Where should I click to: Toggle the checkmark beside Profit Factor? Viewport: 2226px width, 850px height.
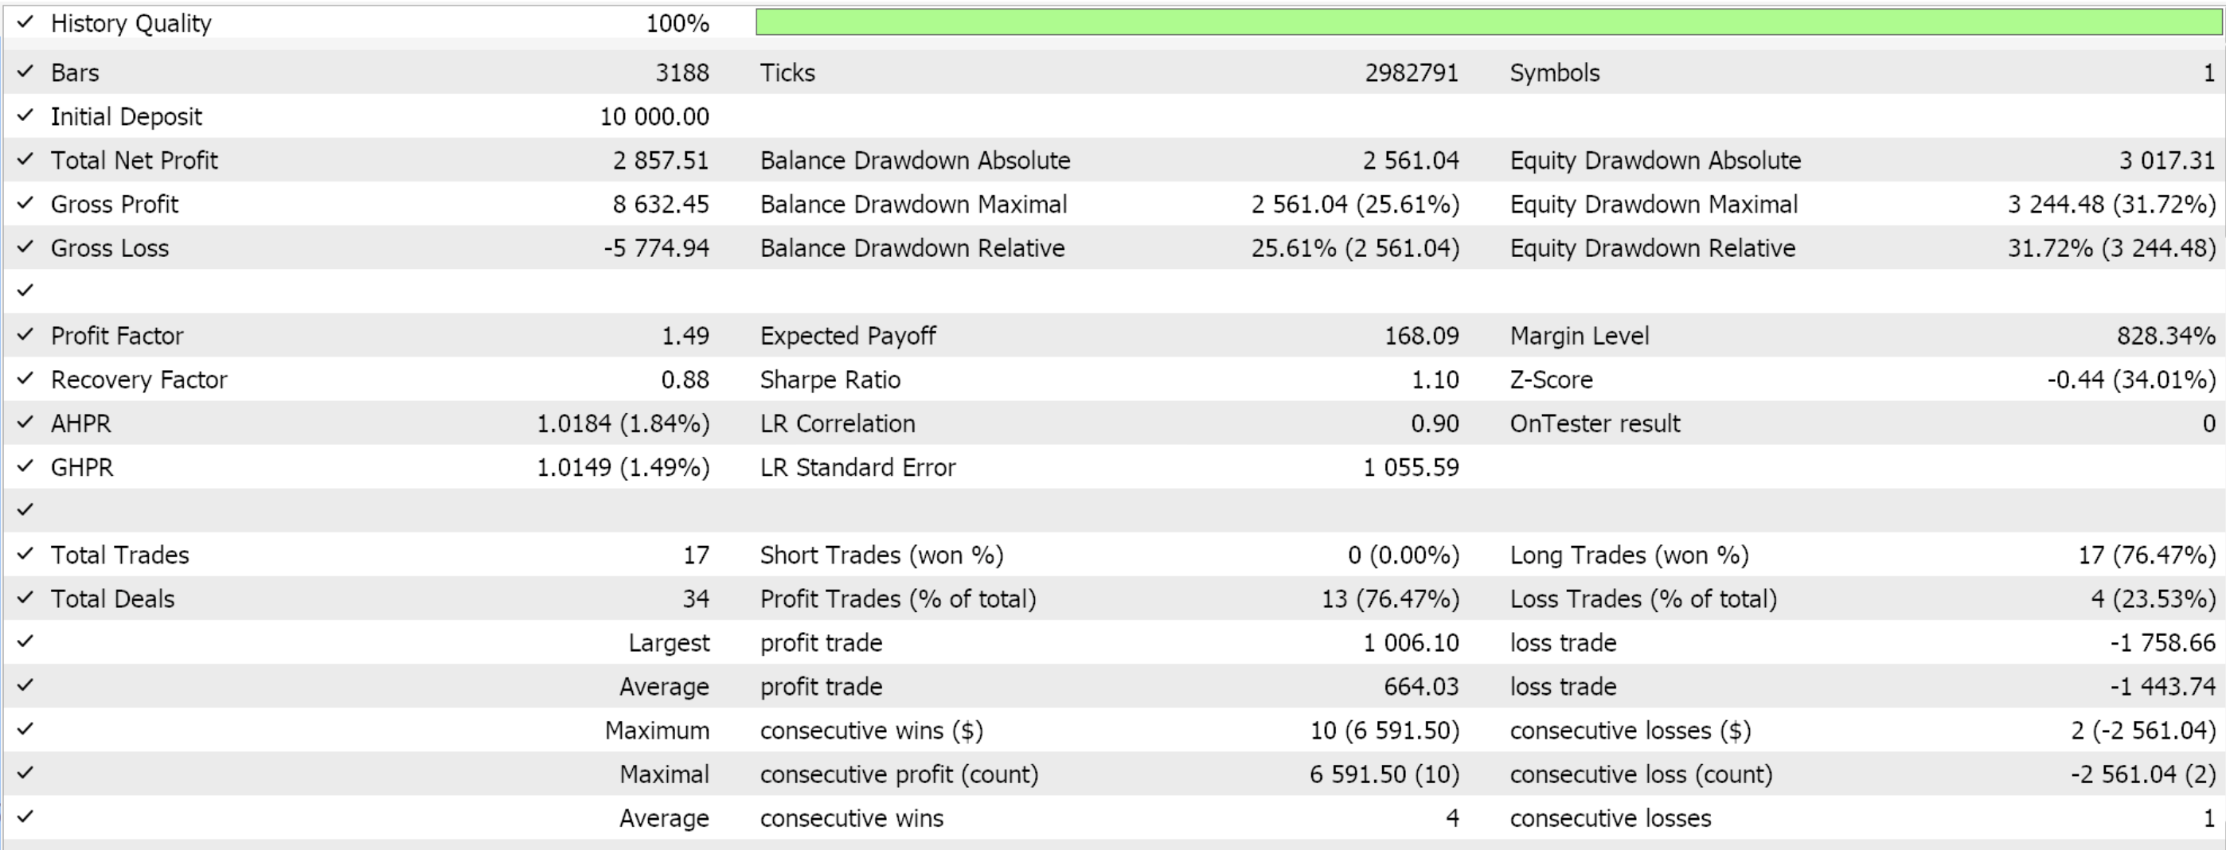[25, 335]
